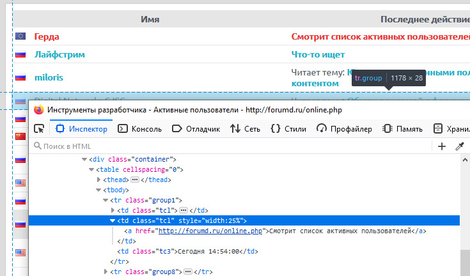470x276 pixels.
Task: Click the ellipsis badge in thead node
Action: click(135, 180)
